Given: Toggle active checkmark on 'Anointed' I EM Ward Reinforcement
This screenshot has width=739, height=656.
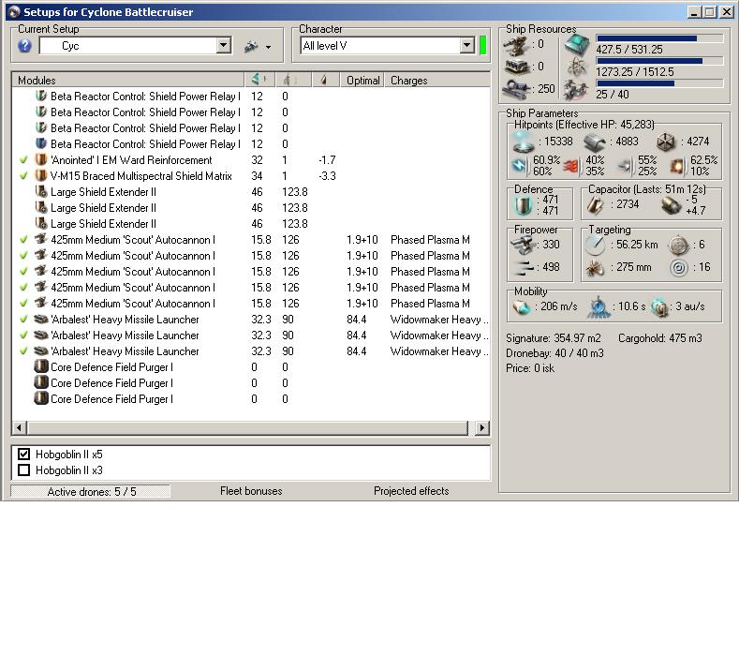Looking at the screenshot, I should [23, 160].
